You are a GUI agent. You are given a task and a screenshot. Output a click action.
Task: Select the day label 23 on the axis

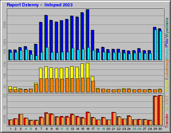click(x=124, y=129)
